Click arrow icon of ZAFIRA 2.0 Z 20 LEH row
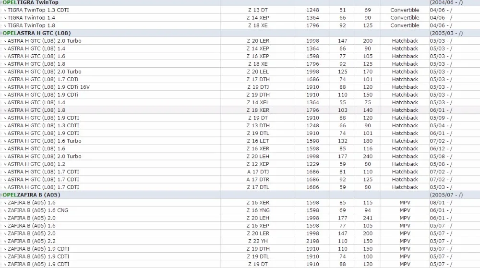The height and width of the screenshot is (268, 480). pyautogui.click(x=5, y=219)
